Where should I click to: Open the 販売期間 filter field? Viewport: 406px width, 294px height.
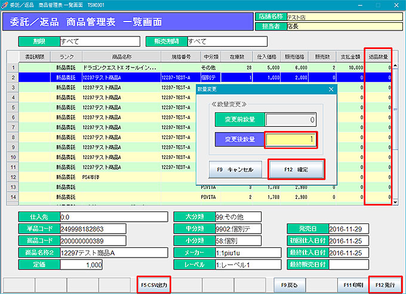[227, 41]
